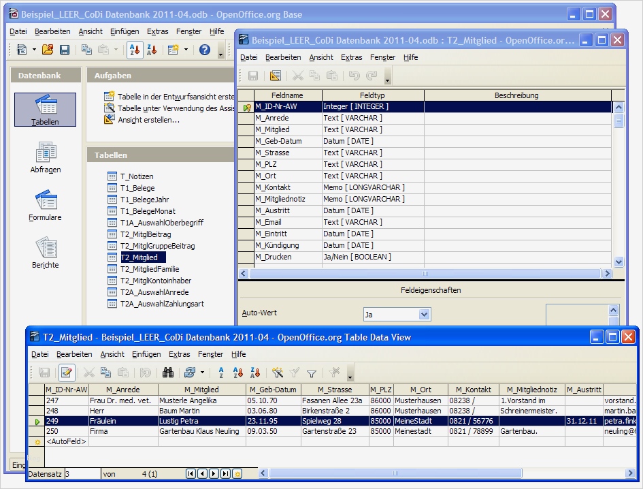Click the Help question mark icon
This screenshot has height=489, width=643.
(x=205, y=50)
